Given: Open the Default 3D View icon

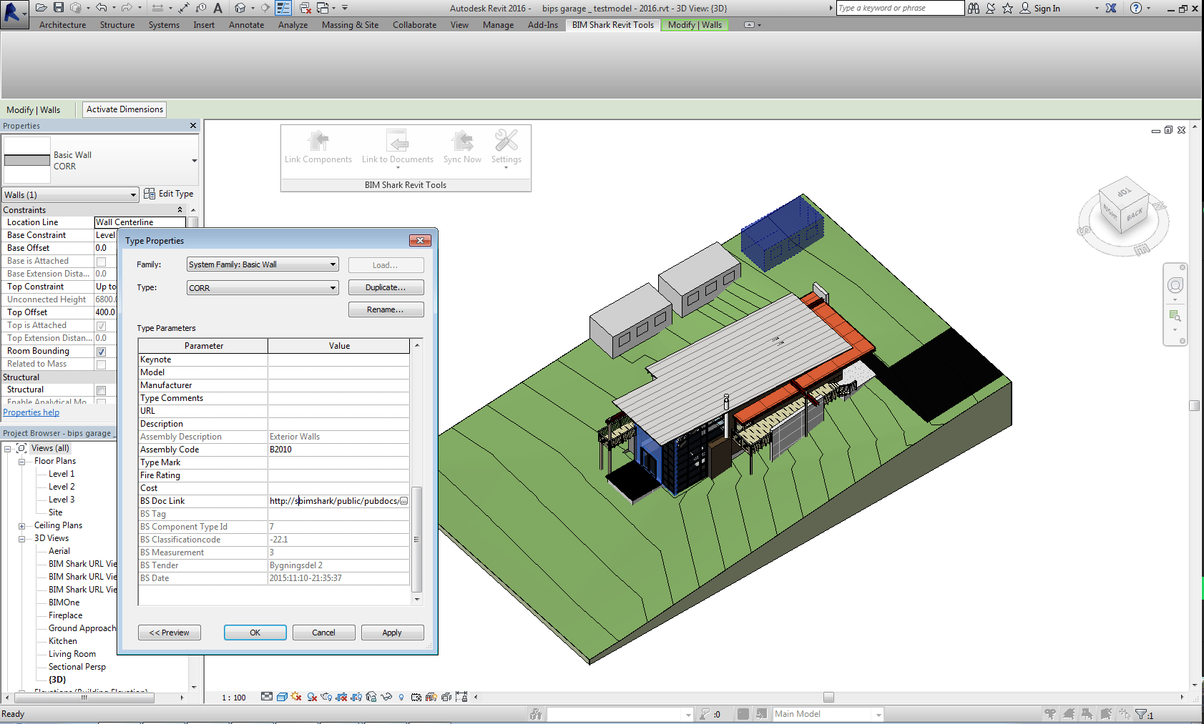Looking at the screenshot, I should tap(240, 8).
